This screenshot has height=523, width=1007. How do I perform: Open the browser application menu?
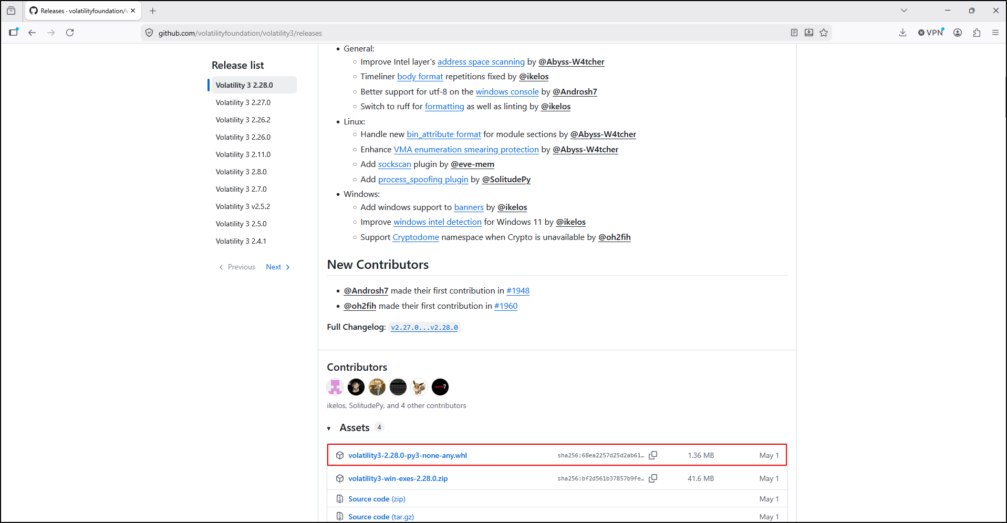point(995,33)
